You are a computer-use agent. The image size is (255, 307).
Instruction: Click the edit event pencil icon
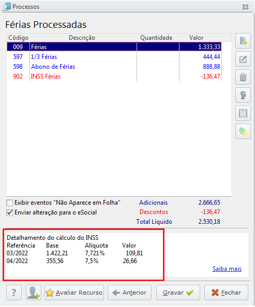243,59
